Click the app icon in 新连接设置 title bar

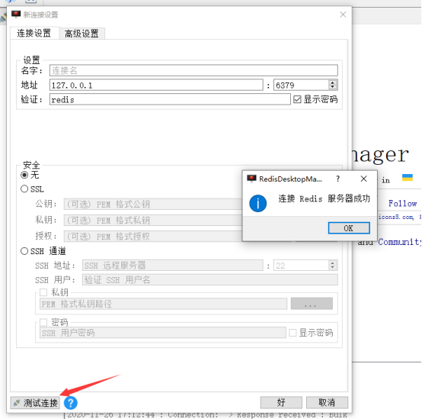pos(16,14)
